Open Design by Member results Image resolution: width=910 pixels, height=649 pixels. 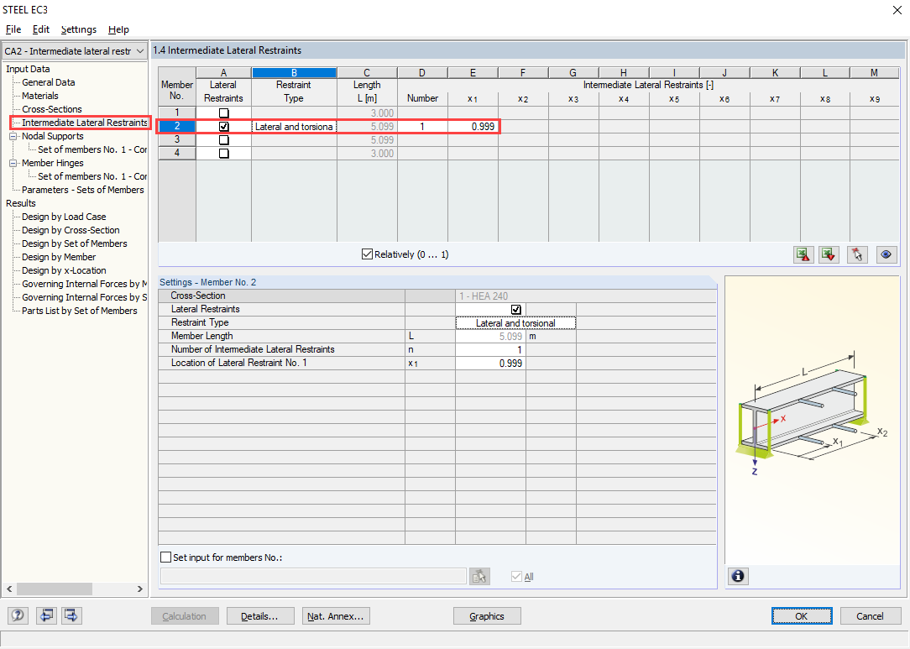[59, 257]
